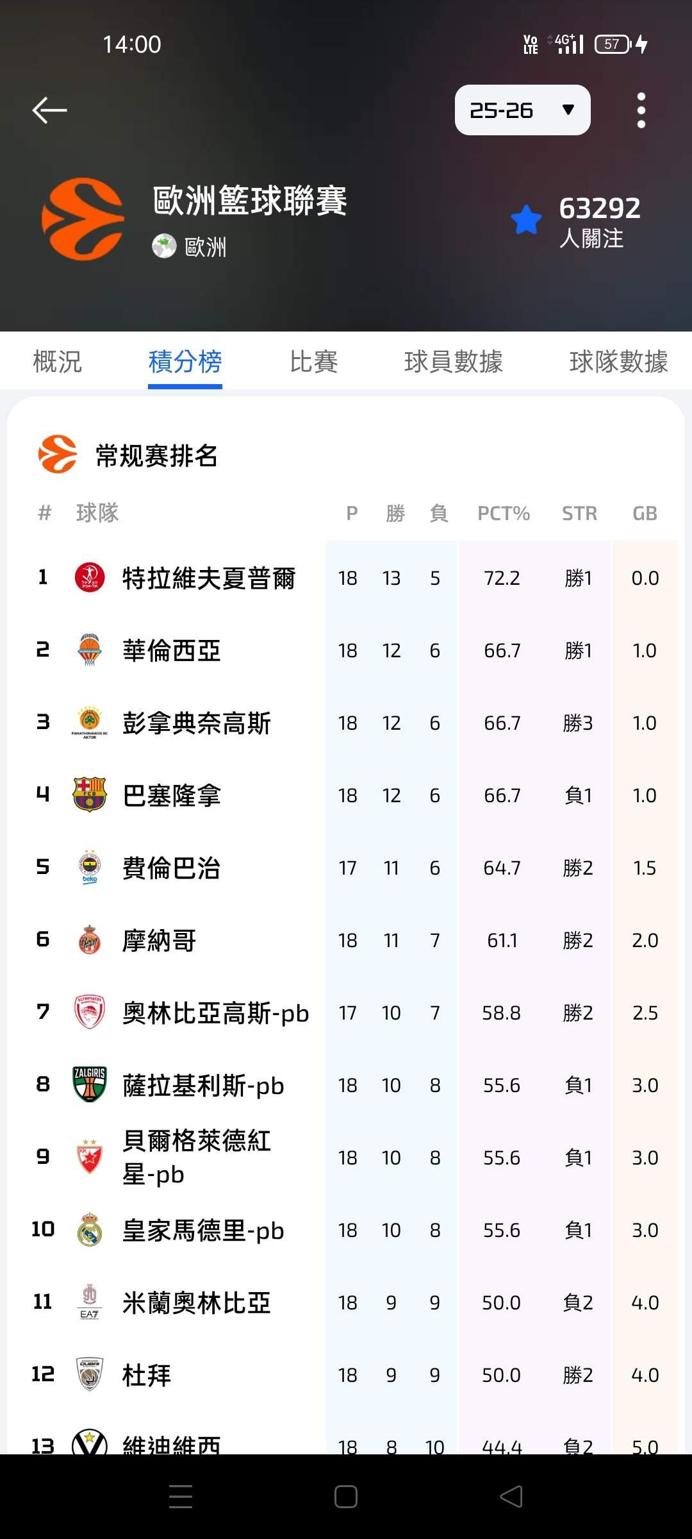The image size is (692, 1539).
Task: Tap the GB column header
Action: (645, 514)
